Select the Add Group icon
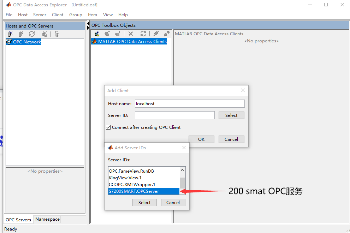 107,34
